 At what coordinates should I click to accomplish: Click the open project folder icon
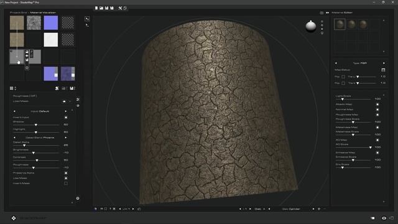(x=101, y=8)
